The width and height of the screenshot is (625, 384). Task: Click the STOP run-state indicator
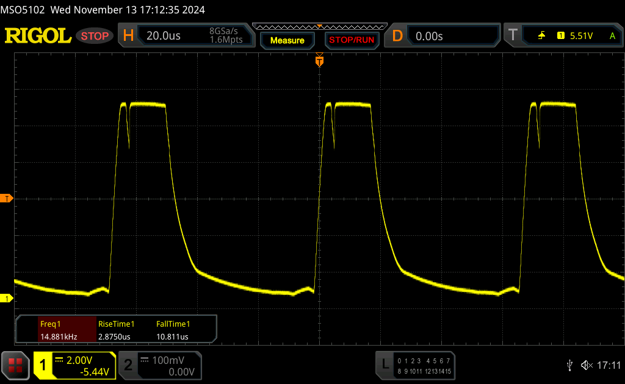[95, 36]
